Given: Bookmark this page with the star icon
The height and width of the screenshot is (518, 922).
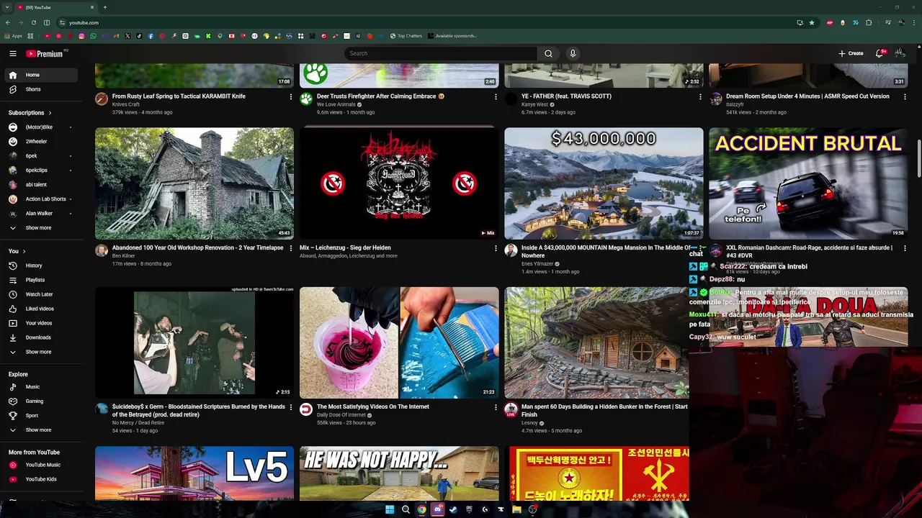Looking at the screenshot, I should (812, 22).
